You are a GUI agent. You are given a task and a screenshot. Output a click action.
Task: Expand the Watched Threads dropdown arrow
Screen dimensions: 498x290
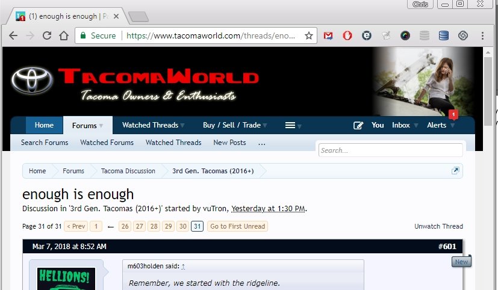(x=182, y=126)
